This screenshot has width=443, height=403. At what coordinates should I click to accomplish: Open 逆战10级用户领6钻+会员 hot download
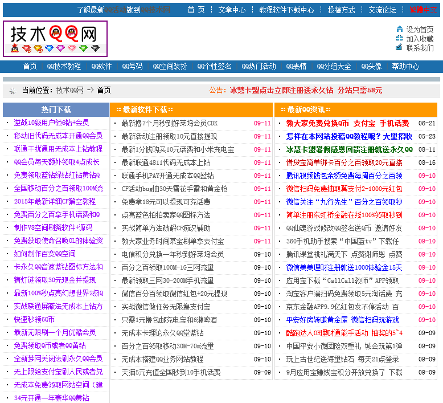click(51, 123)
